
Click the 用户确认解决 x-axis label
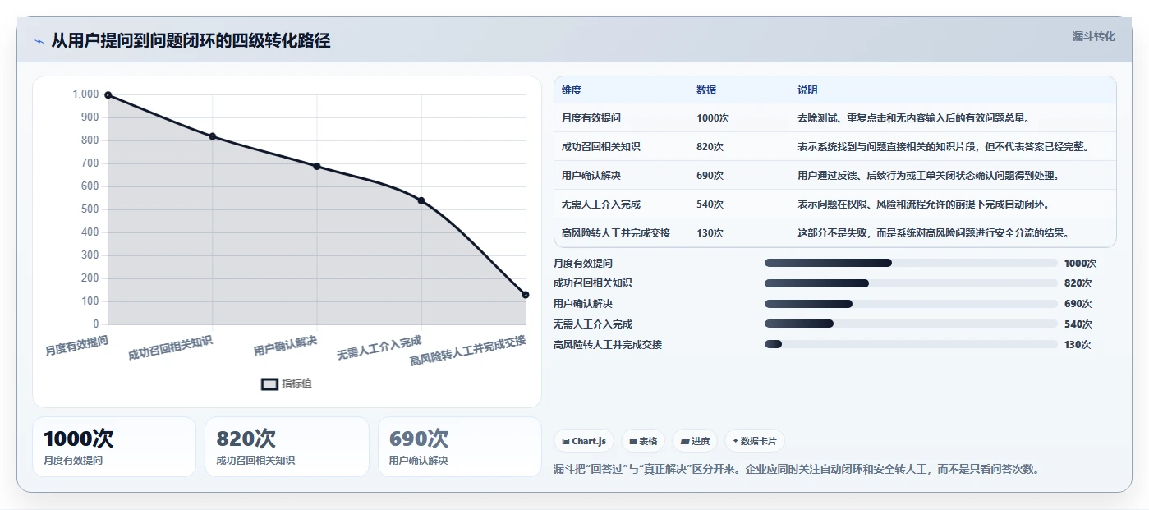285,345
